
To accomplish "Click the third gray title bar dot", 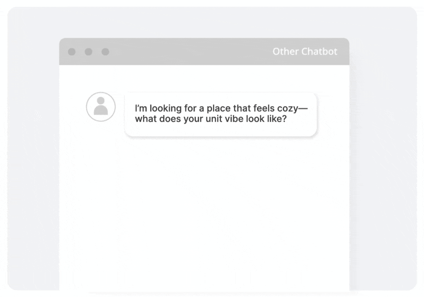I will point(105,52).
